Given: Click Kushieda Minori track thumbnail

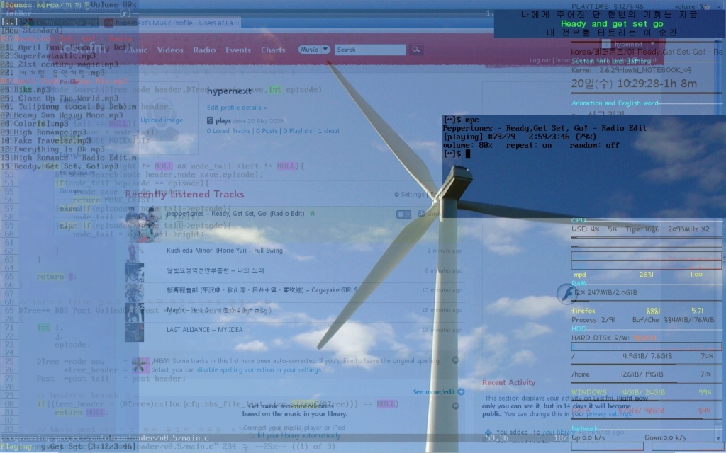Looking at the screenshot, I should pyautogui.click(x=134, y=253).
